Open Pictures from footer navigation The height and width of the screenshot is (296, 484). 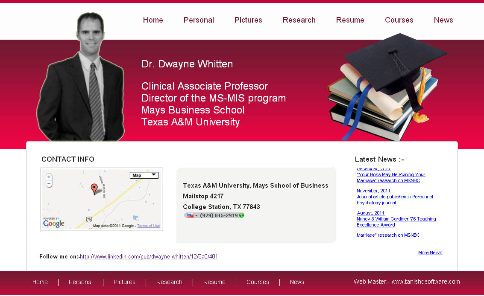(124, 282)
